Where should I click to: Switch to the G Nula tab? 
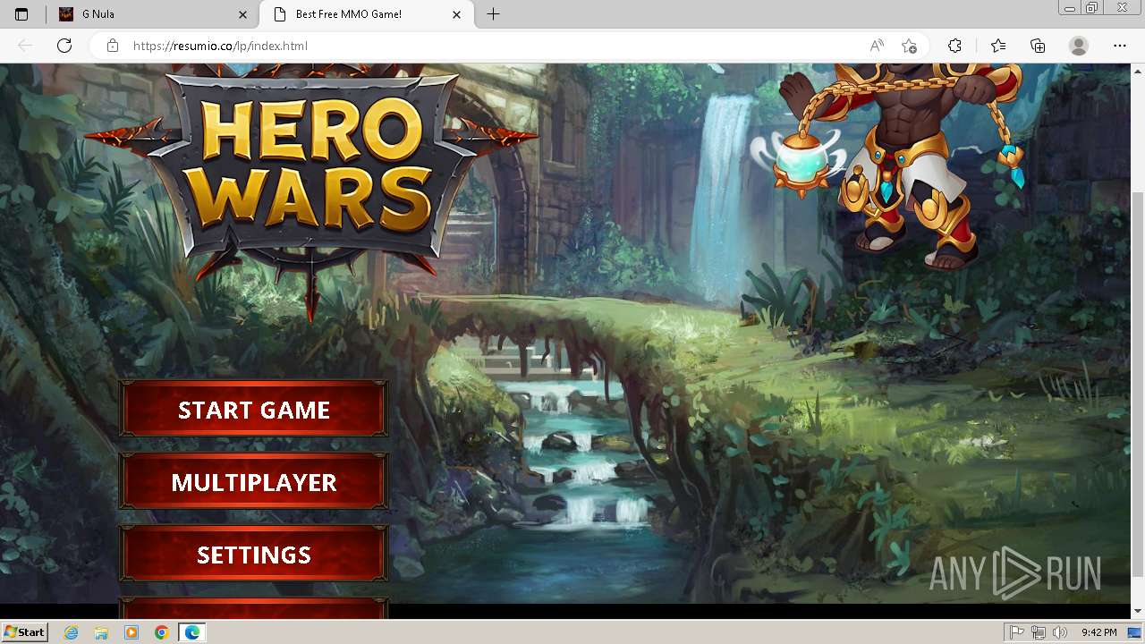(x=152, y=14)
